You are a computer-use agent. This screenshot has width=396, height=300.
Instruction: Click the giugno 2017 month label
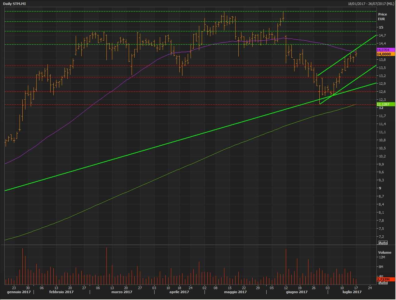coord(297,292)
